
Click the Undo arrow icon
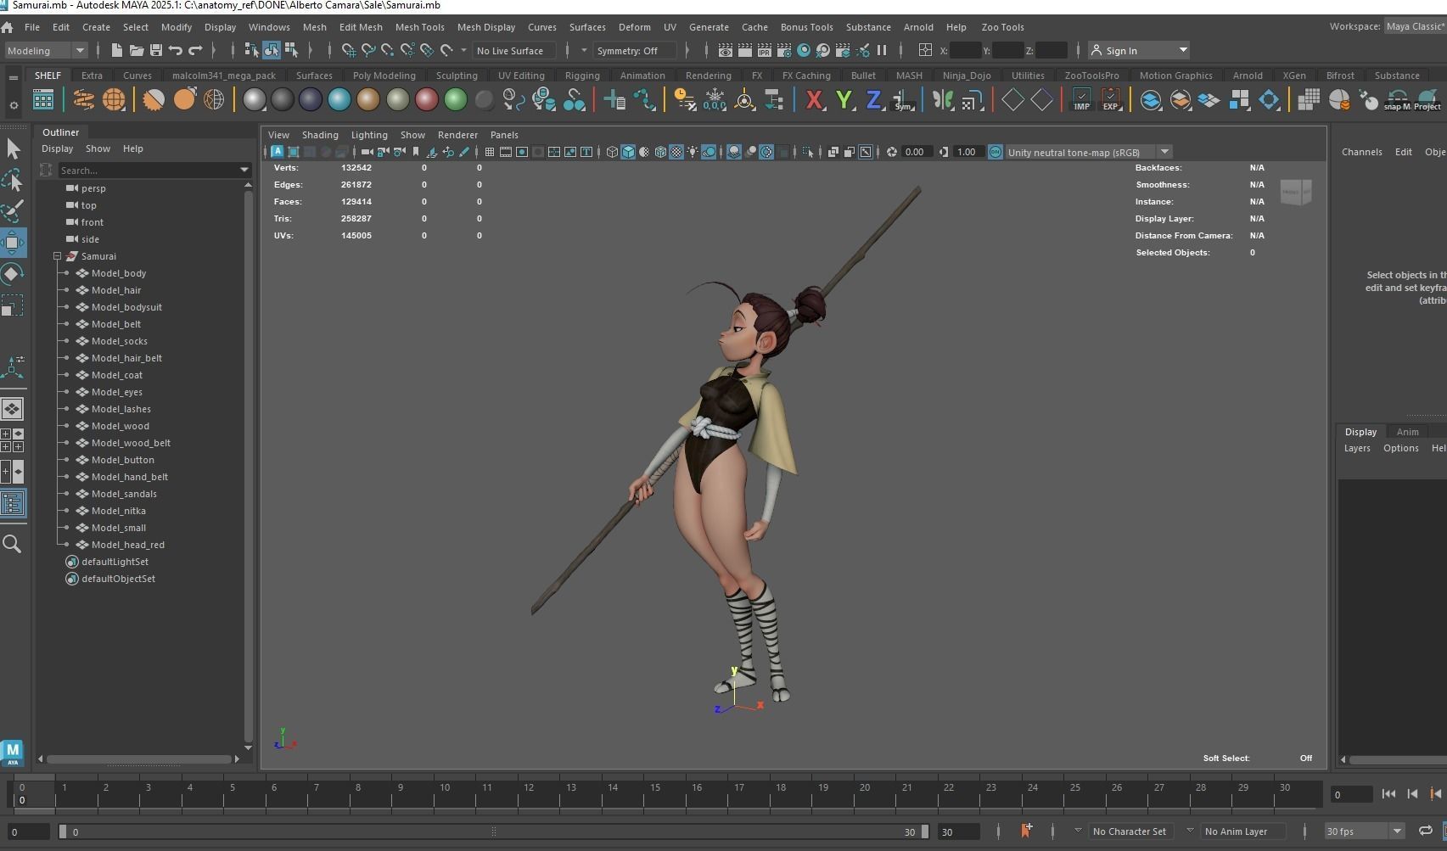tap(176, 51)
